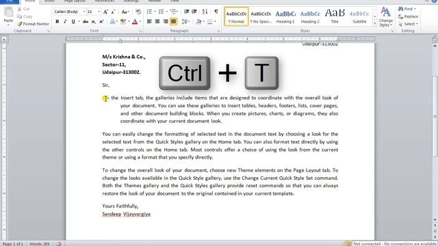Click the Find button

point(407,9)
